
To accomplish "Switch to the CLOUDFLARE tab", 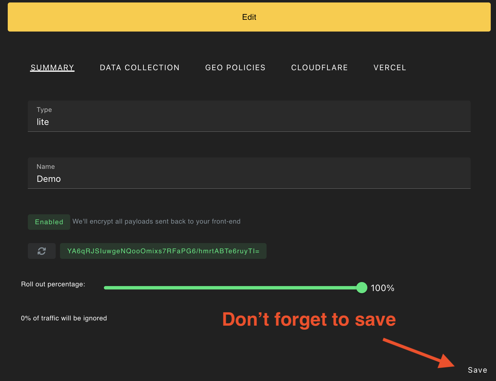I will [x=319, y=67].
